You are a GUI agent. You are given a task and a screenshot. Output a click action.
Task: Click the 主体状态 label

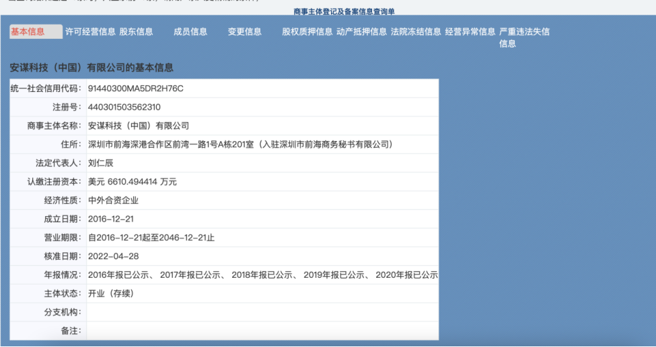63,293
